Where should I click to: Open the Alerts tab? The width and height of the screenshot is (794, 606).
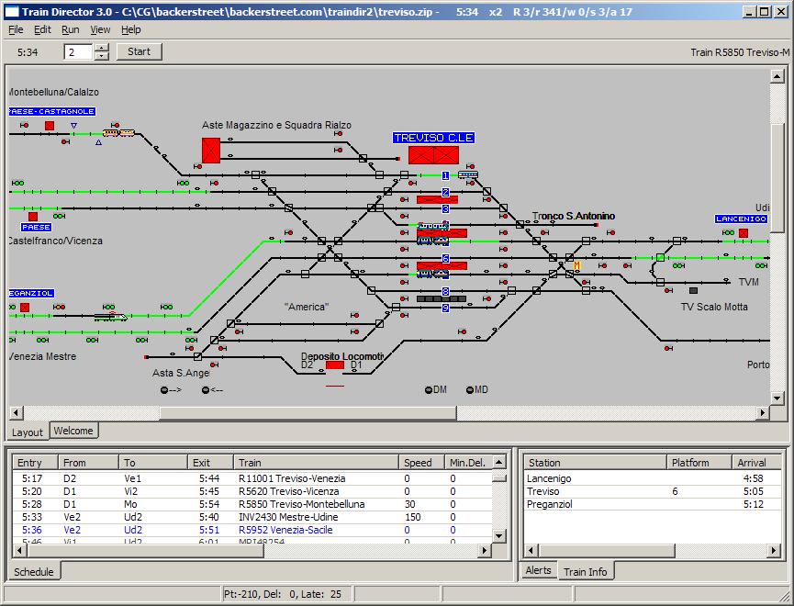point(538,570)
